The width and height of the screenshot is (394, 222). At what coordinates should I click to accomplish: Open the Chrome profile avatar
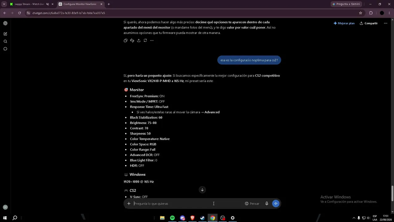tap(382, 13)
